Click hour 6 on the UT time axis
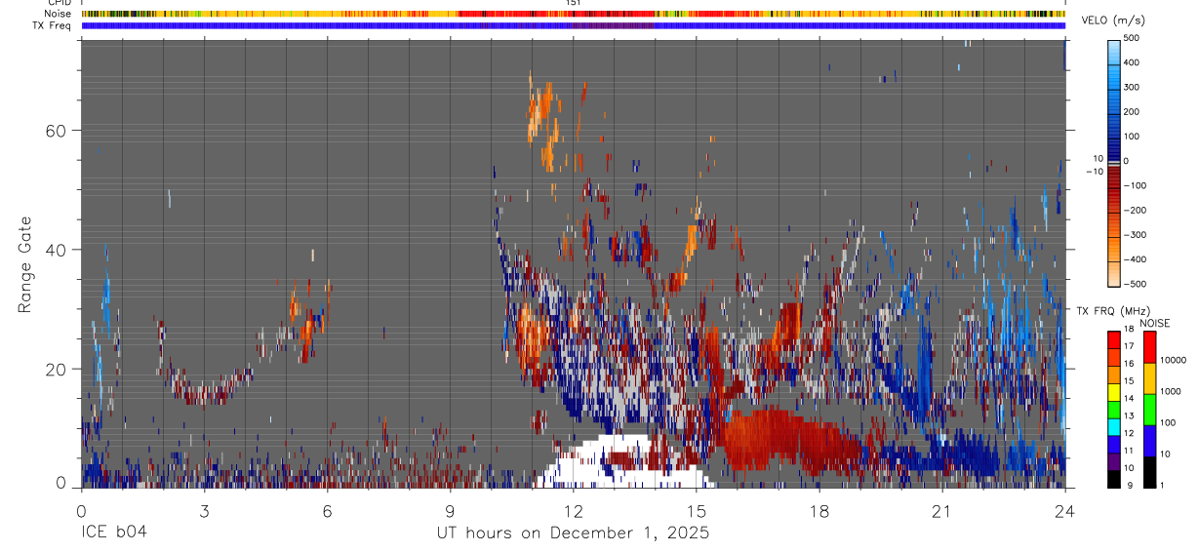 327,510
